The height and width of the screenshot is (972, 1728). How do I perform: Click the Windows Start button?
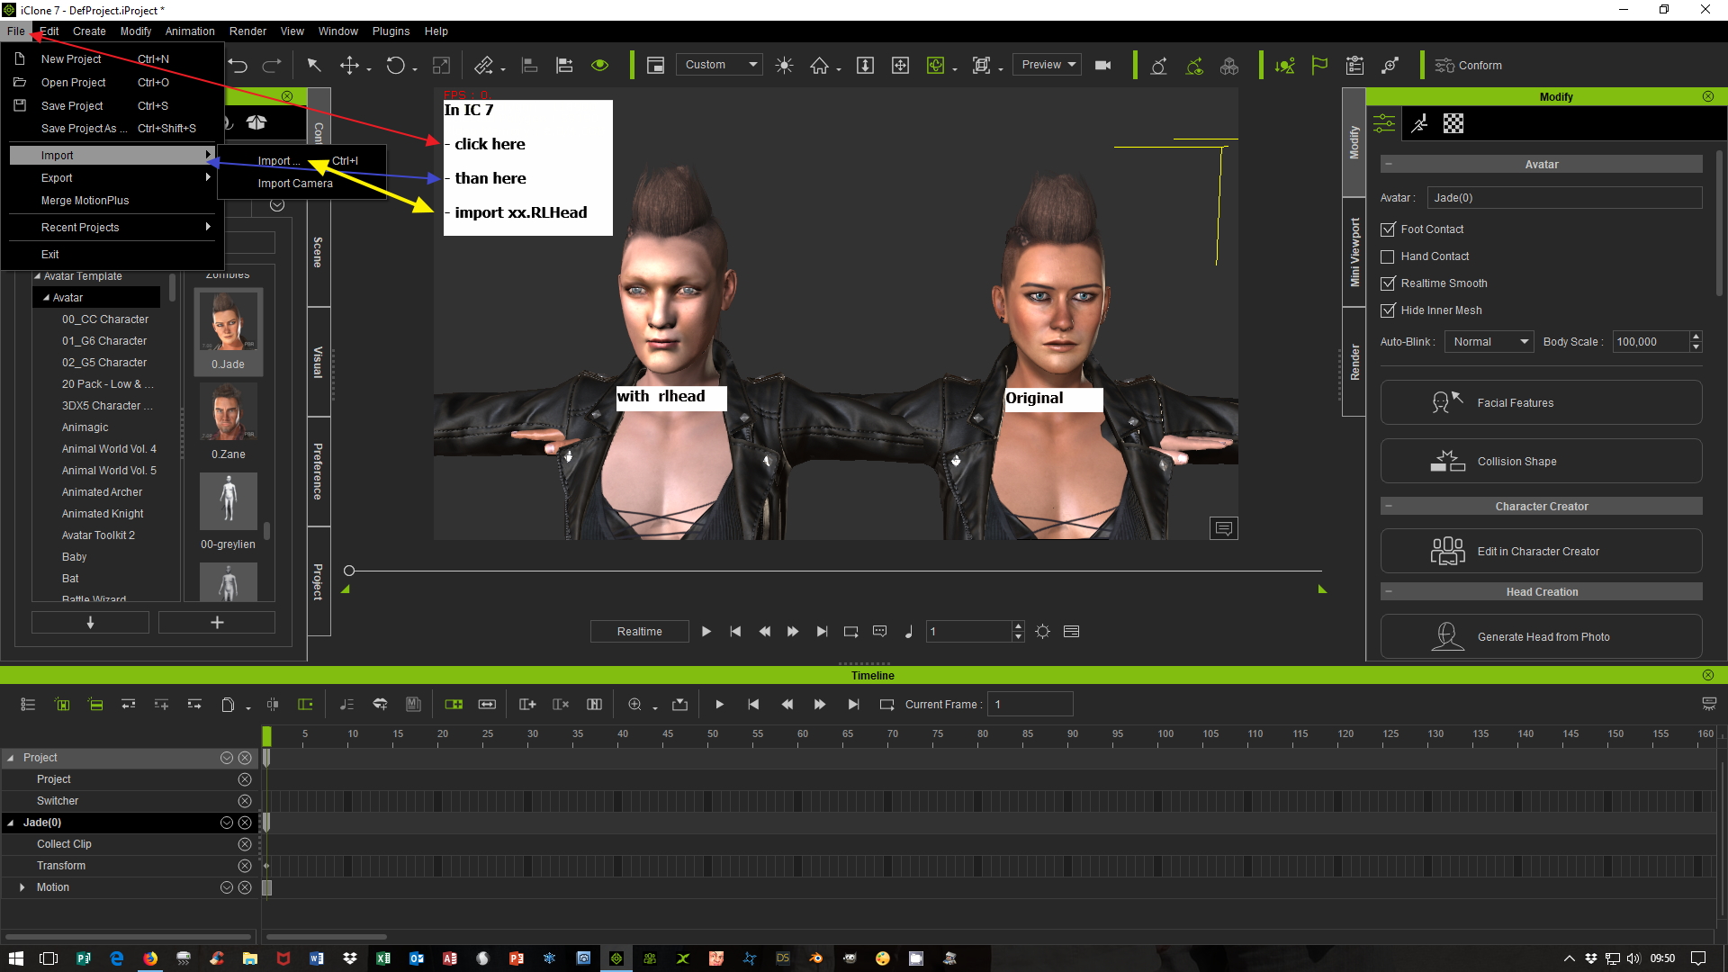[15, 958]
